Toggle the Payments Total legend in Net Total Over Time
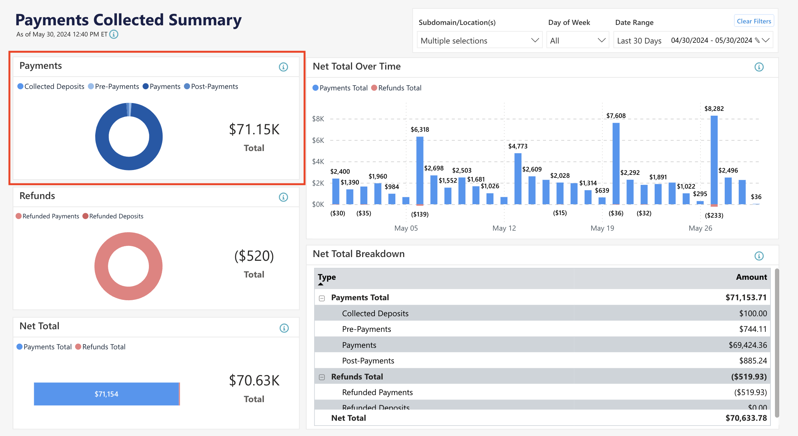 [340, 88]
